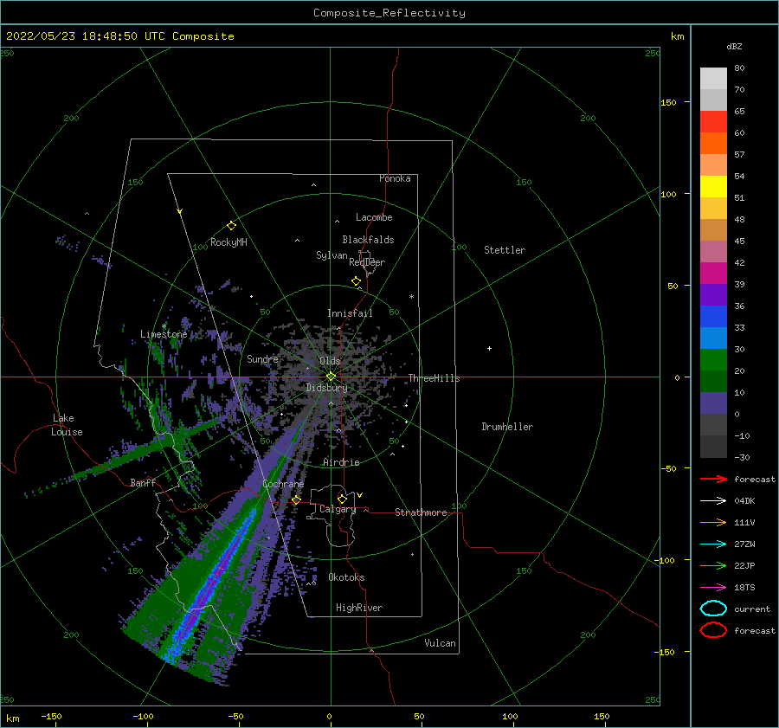Click the yellow radar site marker at Didsbury
Screen dimensions: 779x728
click(x=331, y=377)
